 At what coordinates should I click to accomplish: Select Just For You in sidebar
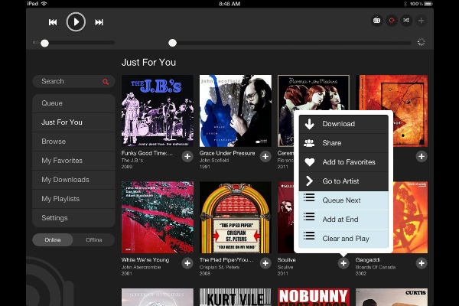pos(73,122)
